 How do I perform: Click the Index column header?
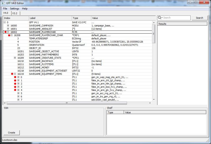tap(16, 18)
